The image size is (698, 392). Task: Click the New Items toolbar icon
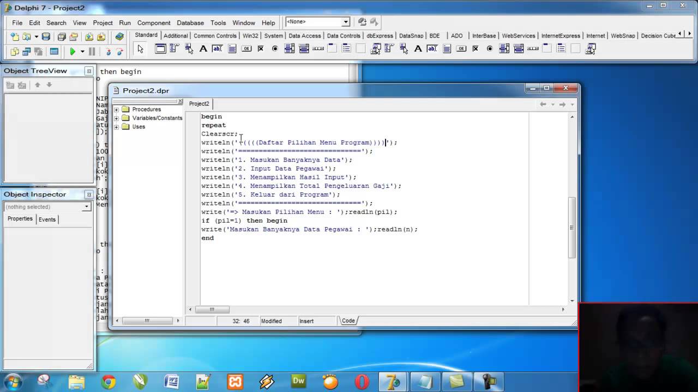pos(15,36)
